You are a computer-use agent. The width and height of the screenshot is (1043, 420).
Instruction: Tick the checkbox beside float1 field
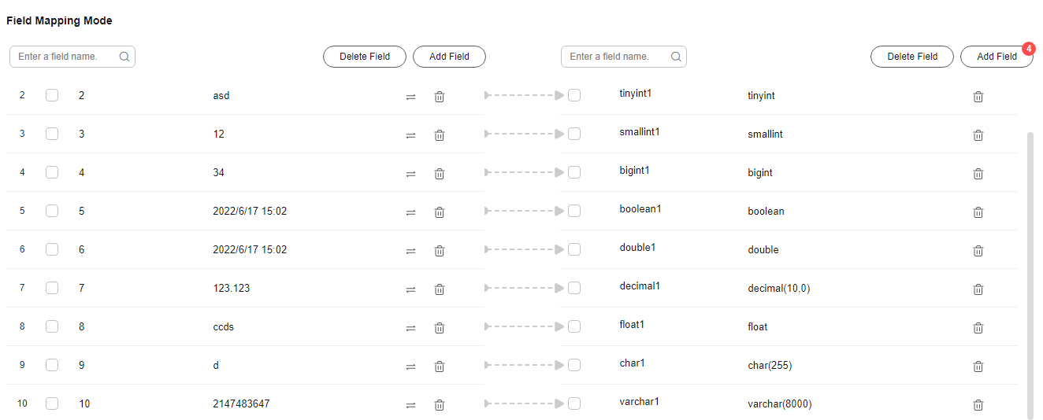574,326
